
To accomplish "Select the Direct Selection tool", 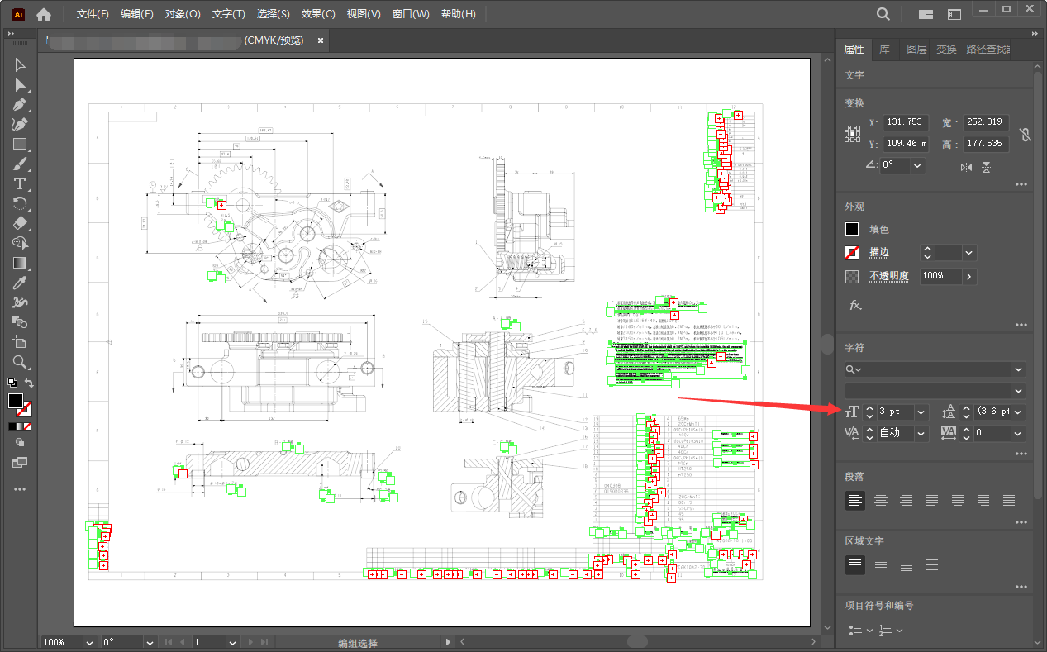I will tap(21, 85).
